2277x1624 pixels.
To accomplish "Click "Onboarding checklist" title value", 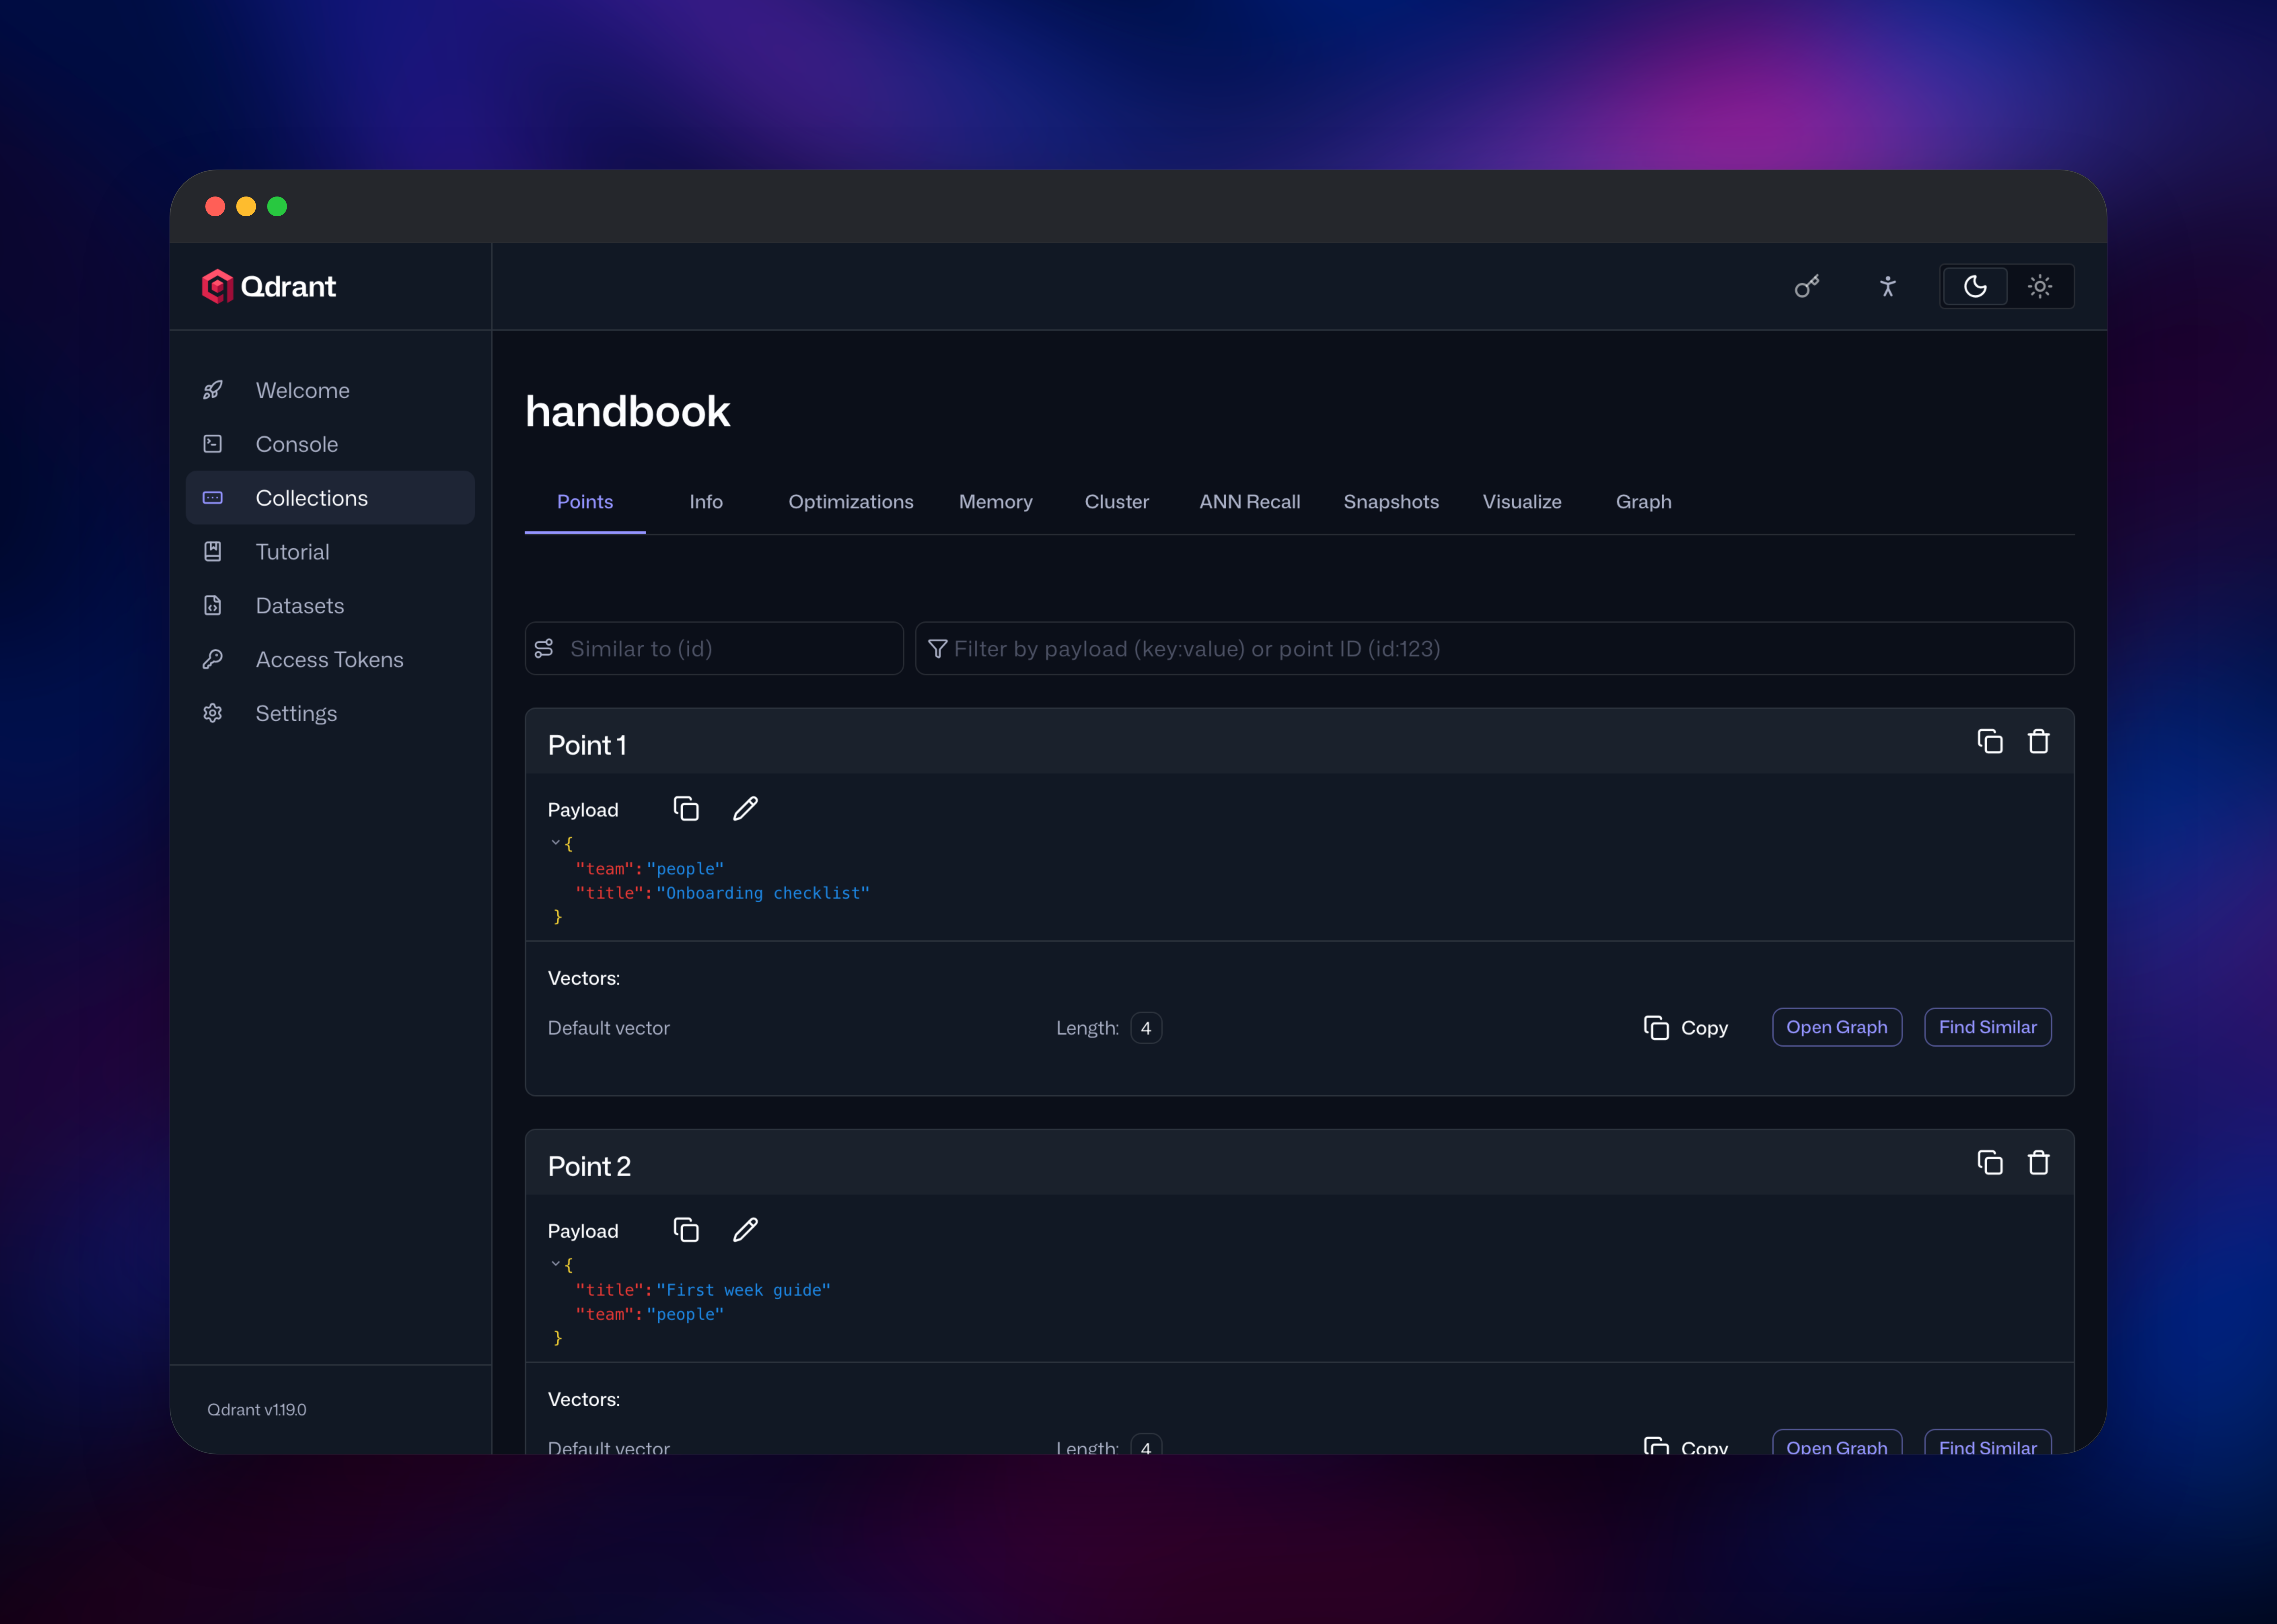I will (x=763, y=893).
